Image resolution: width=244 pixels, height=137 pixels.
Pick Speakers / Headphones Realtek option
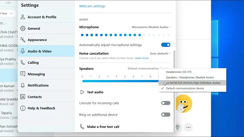click(190, 77)
